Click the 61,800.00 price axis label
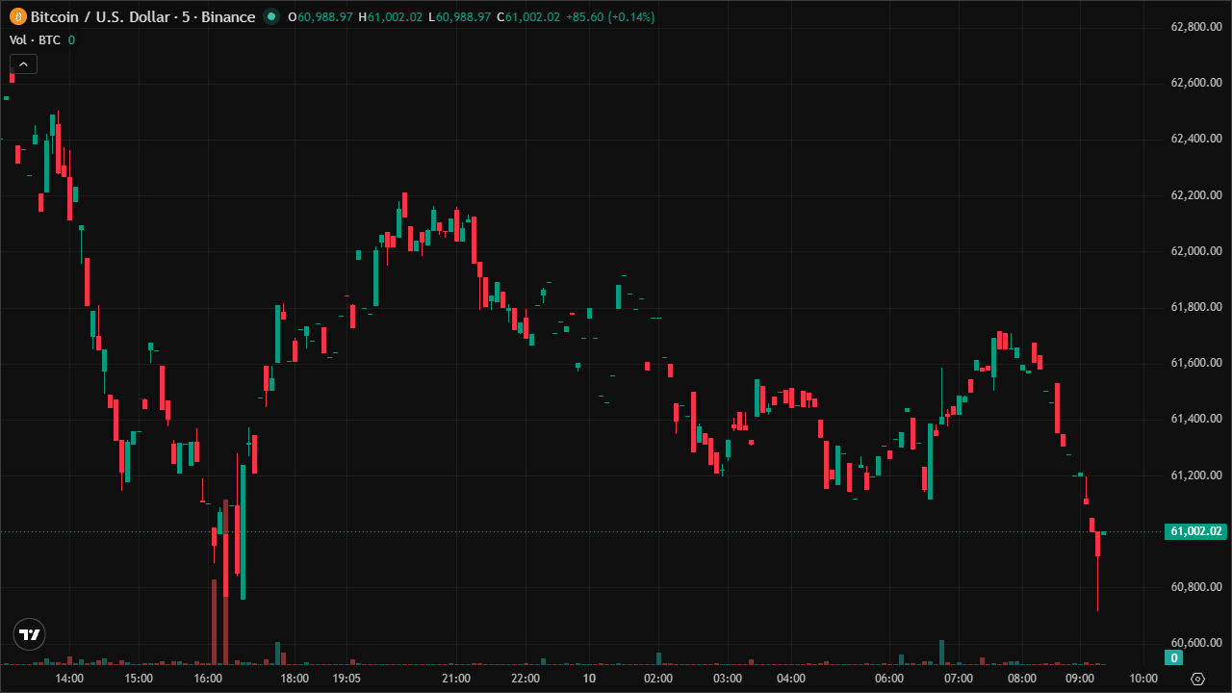Image resolution: width=1232 pixels, height=693 pixels. [x=1196, y=307]
